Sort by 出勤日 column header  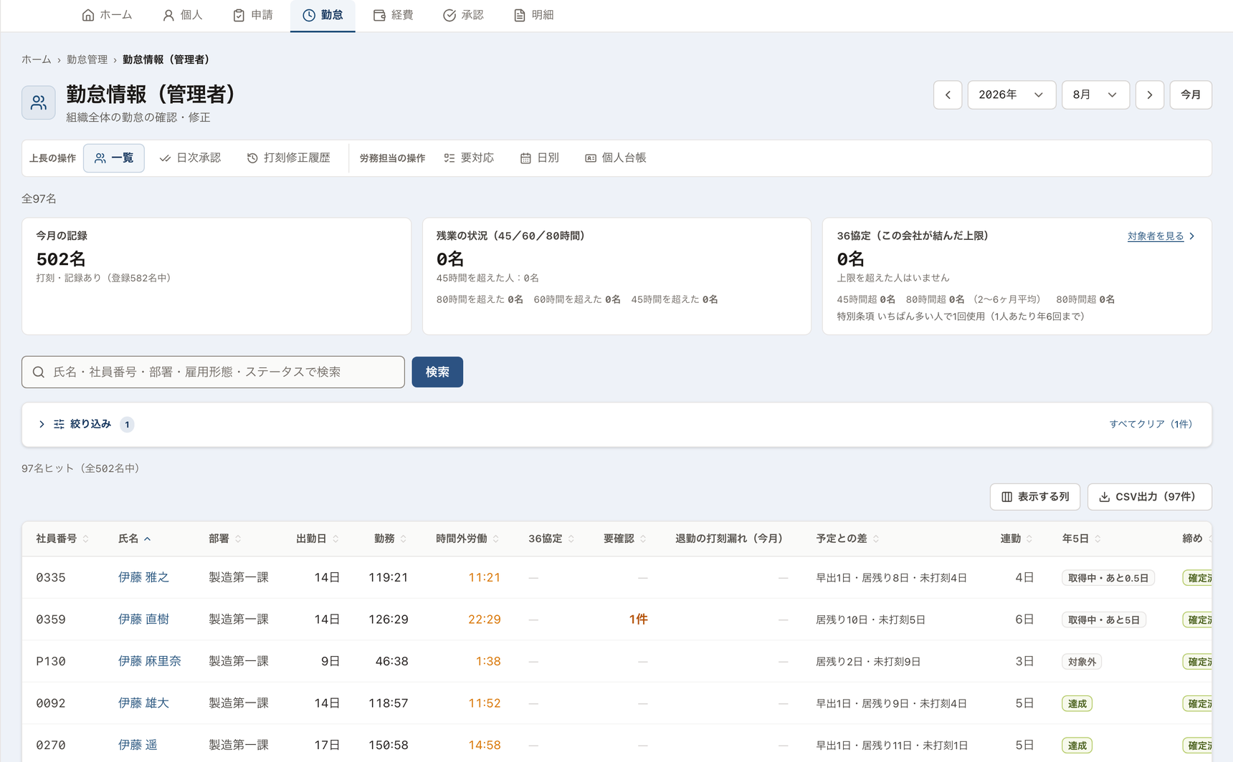318,539
